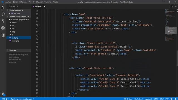
Task: Open the Editar menu
Action: tap(15, 2)
